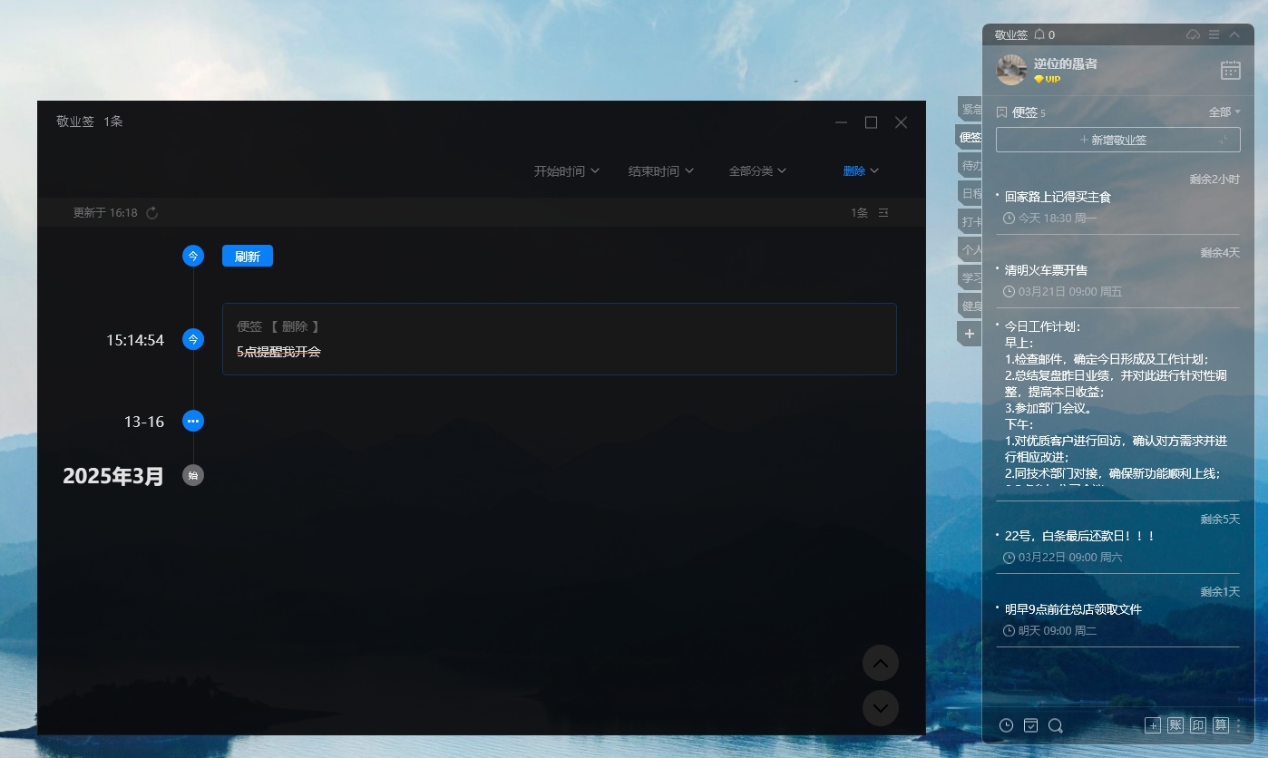
Task: Open the note 明早9点前往总店领取文件
Action: point(1073,609)
